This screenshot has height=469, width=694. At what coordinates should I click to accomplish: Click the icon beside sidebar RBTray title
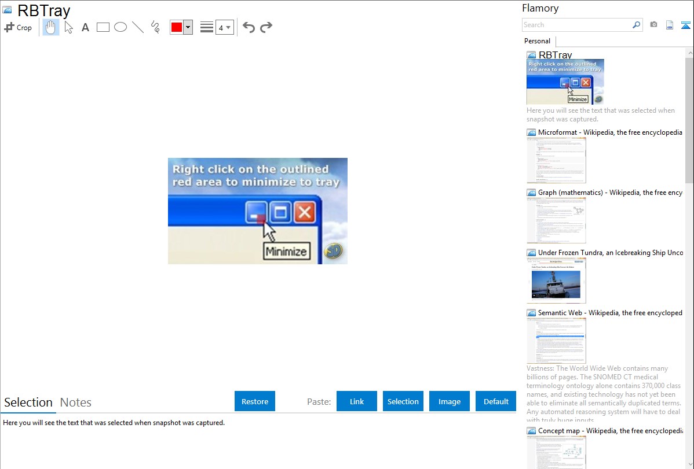(531, 56)
